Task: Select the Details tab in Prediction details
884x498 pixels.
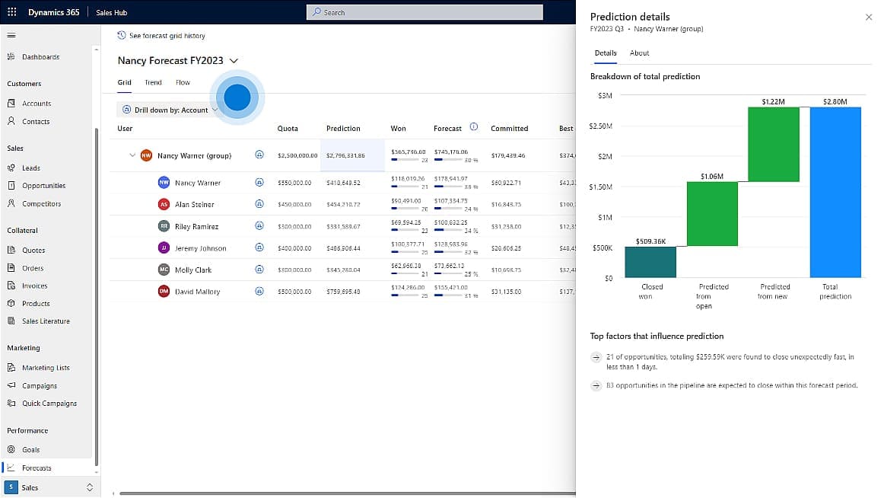Action: 606,53
